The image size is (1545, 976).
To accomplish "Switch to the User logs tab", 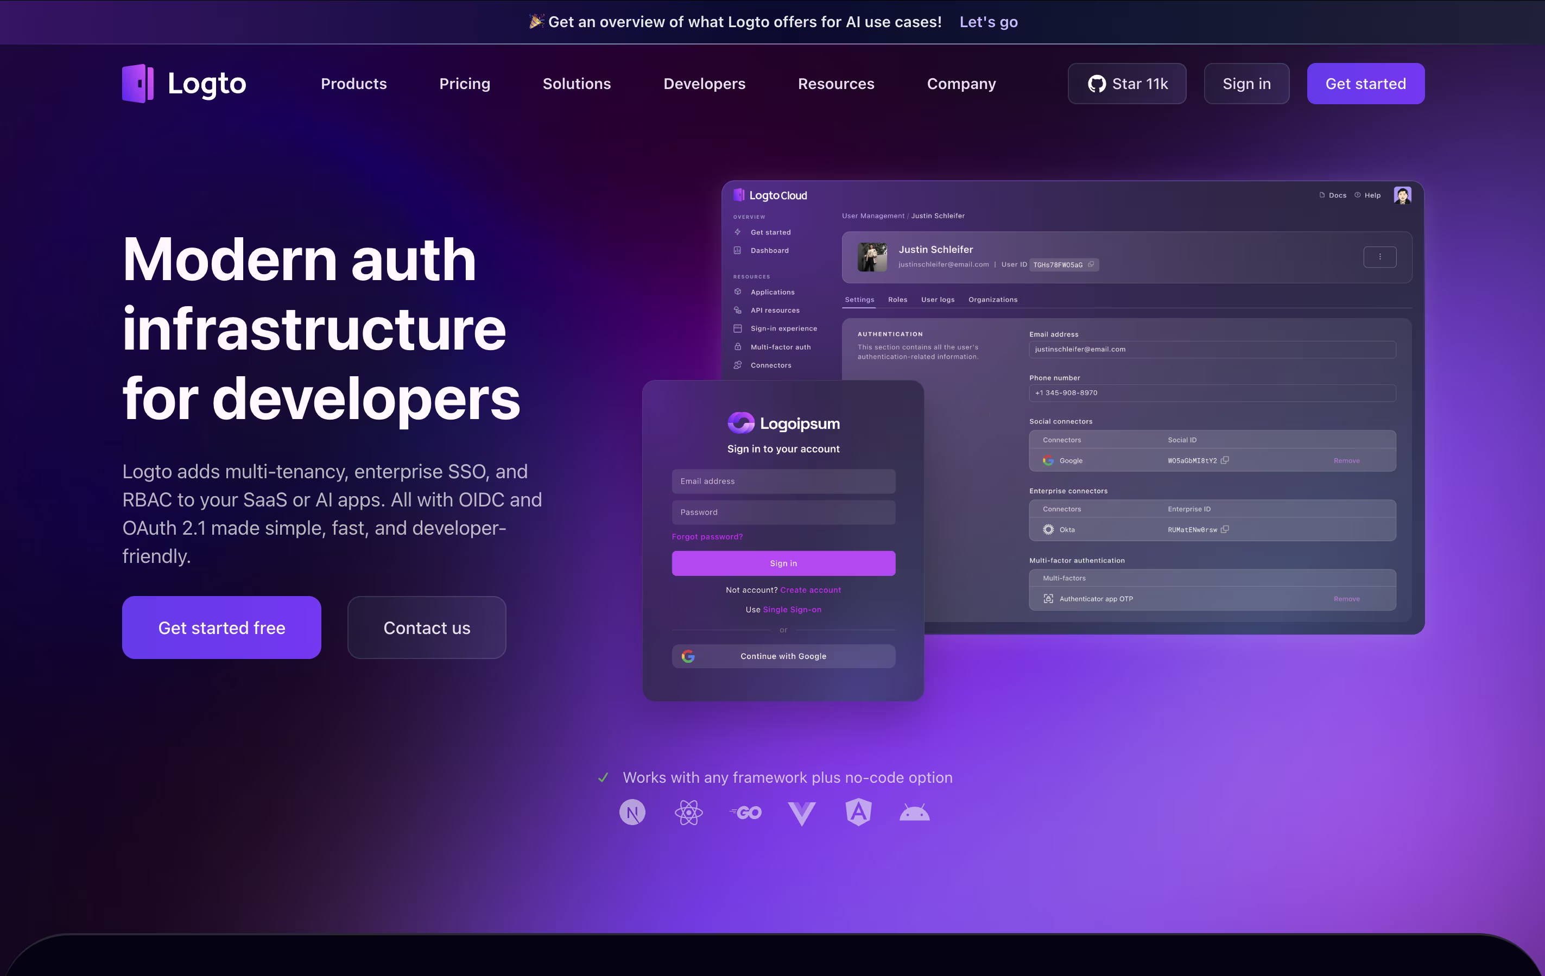I will coord(938,300).
